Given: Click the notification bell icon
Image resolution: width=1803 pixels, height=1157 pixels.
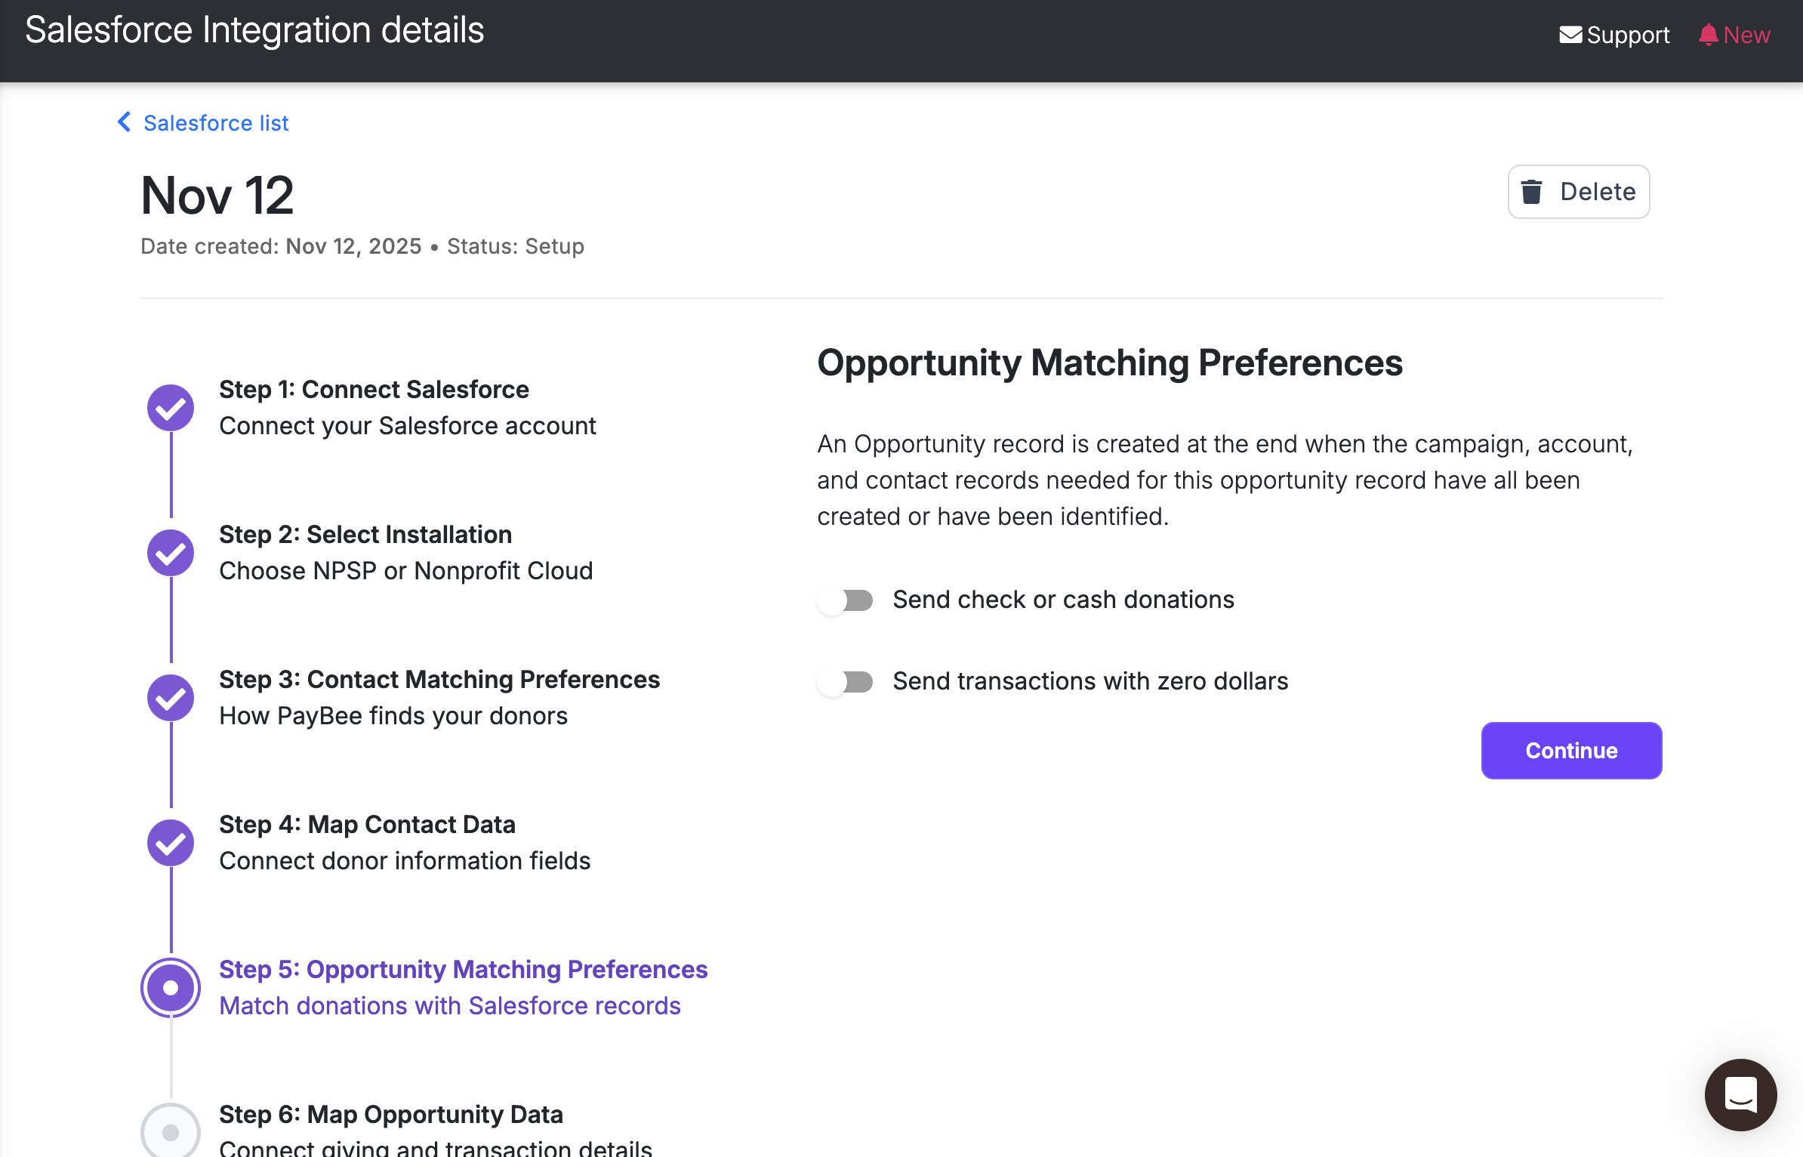Looking at the screenshot, I should (1708, 35).
